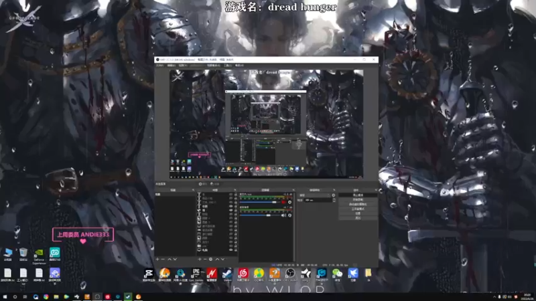Remove the selected scene with the minus icon
The height and width of the screenshot is (301, 536).
coord(163,260)
